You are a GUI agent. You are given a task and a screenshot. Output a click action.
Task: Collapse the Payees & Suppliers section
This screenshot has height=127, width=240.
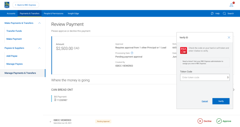click(39, 48)
